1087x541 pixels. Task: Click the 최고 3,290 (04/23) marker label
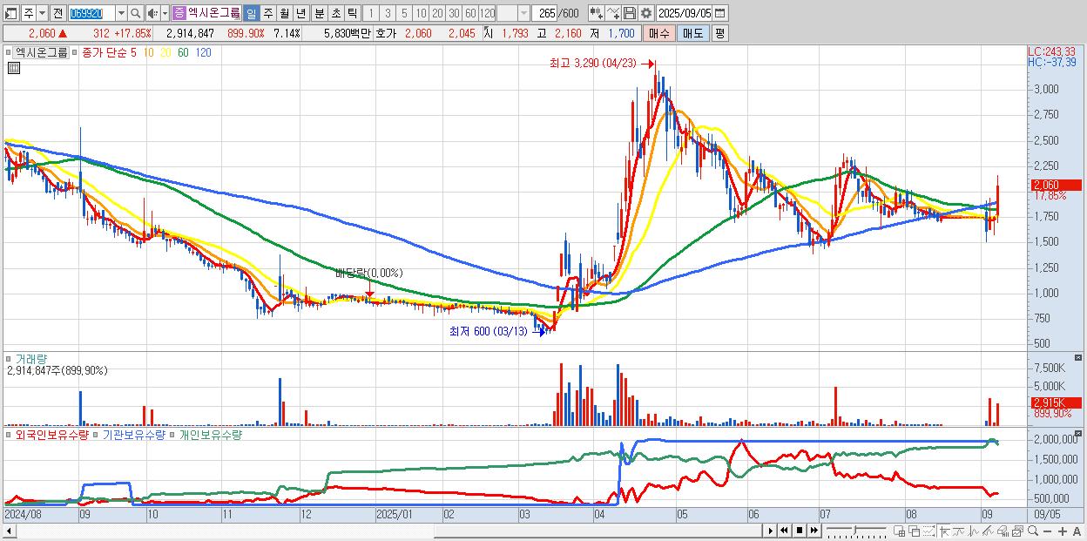[592, 64]
